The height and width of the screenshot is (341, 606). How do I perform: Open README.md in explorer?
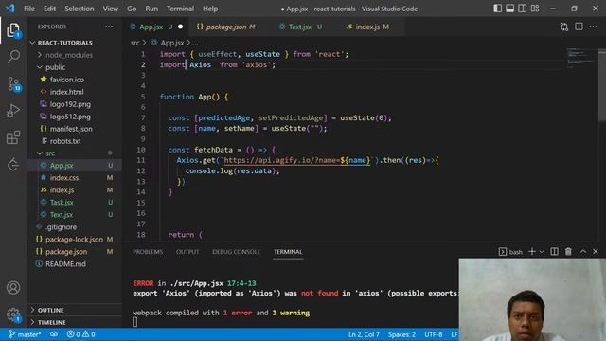pyautogui.click(x=65, y=263)
